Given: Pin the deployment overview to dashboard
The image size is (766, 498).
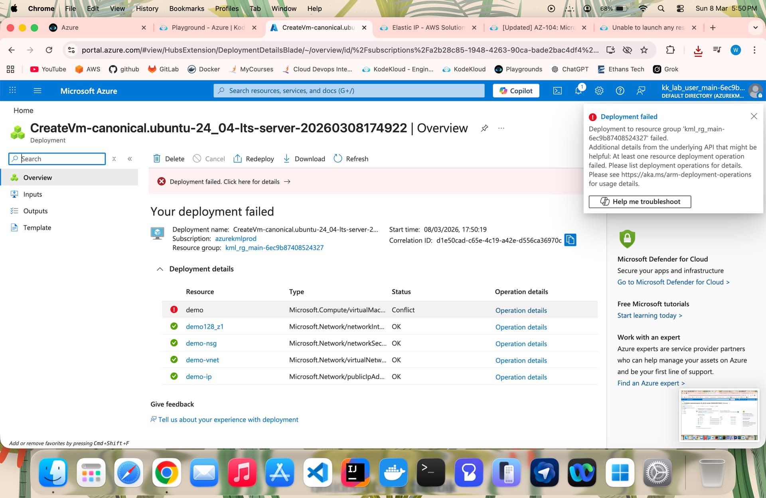Looking at the screenshot, I should (x=484, y=128).
